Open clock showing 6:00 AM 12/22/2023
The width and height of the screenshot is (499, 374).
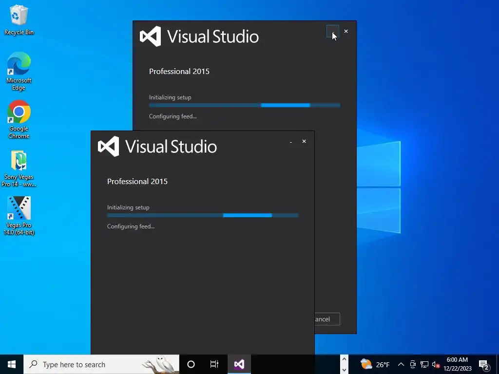click(x=457, y=364)
